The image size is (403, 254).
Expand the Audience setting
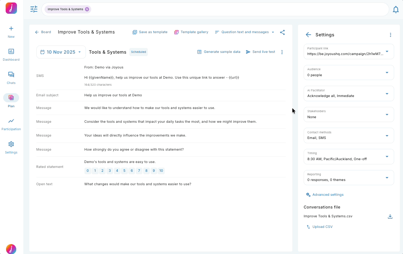click(349, 72)
